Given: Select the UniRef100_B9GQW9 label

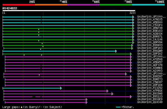Looking at the screenshot, I should pyautogui.click(x=150, y=51).
